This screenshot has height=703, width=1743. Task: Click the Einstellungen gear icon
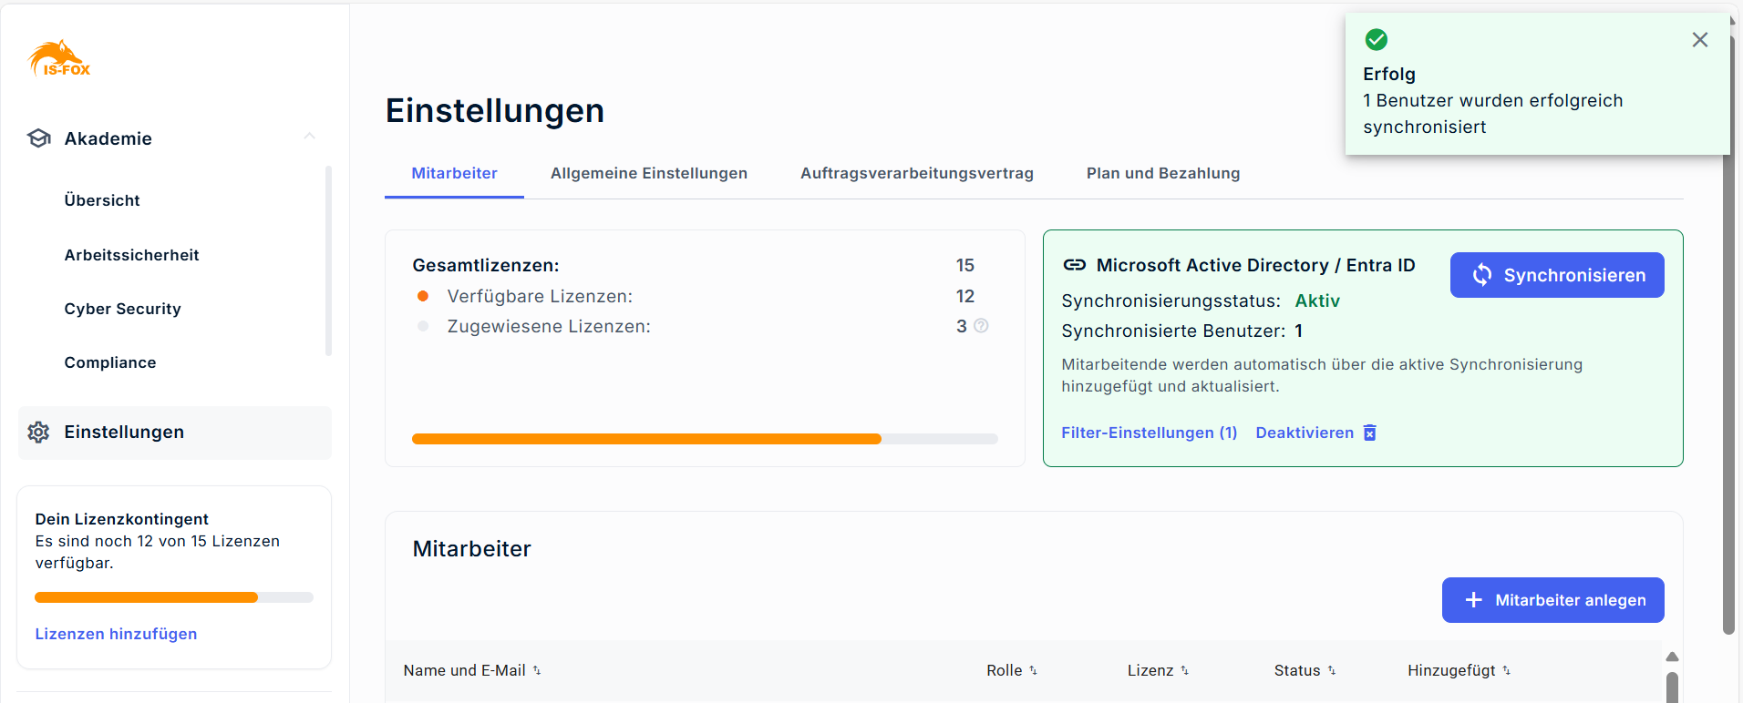click(x=38, y=433)
